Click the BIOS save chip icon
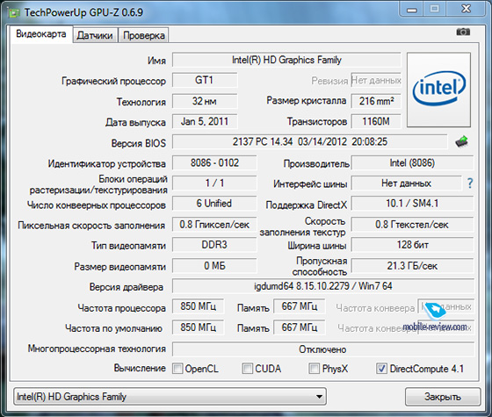Viewport: 492px width, 417px height. click(x=461, y=141)
